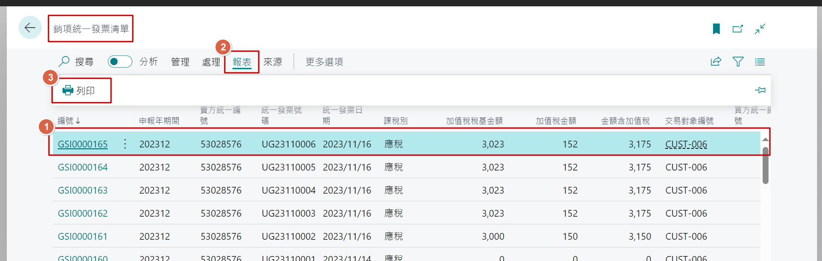The height and width of the screenshot is (261, 822).
Task: Sort by the 編號 column header
Action: point(69,121)
